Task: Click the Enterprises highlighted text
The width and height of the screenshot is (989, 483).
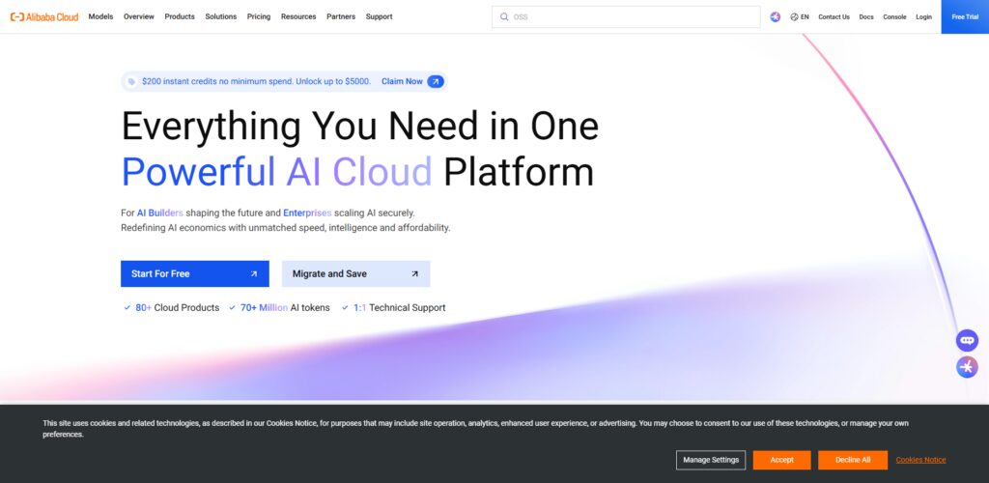Action: (x=307, y=213)
